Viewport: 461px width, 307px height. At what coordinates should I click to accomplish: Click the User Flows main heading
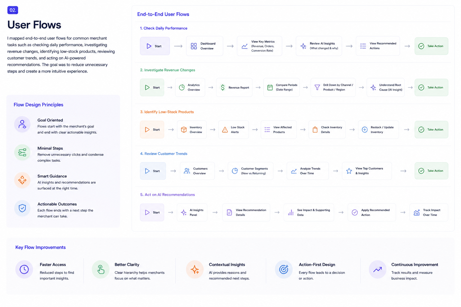pos(34,25)
